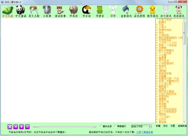Open 语文游戏 cat category
Viewport: 188px width, 136px height.
[x=166, y=12]
